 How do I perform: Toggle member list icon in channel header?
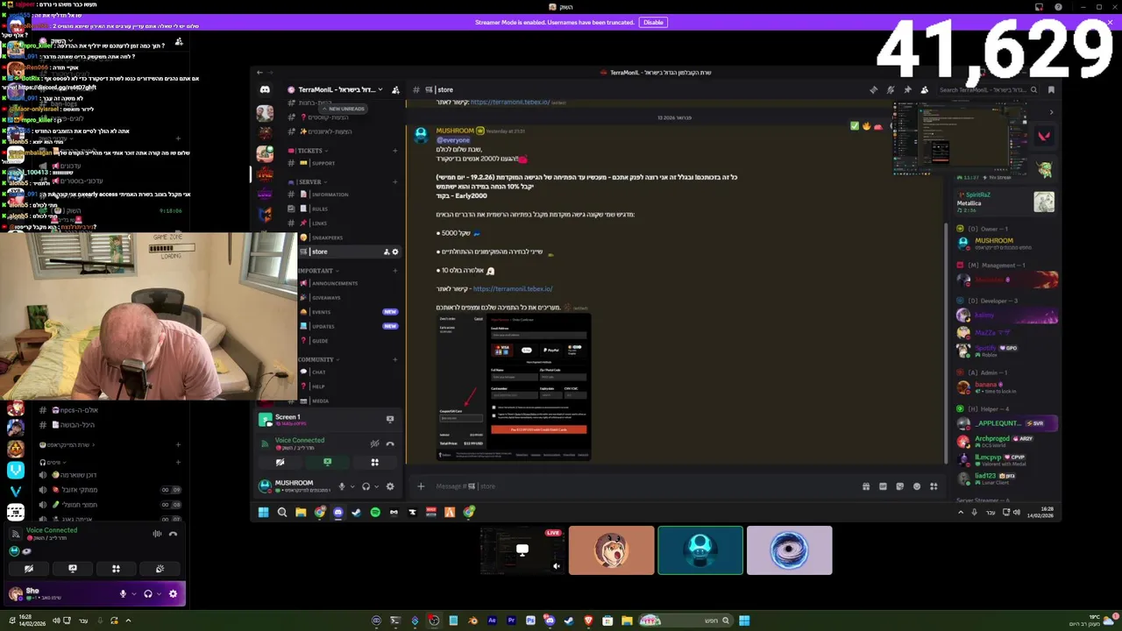(x=924, y=89)
